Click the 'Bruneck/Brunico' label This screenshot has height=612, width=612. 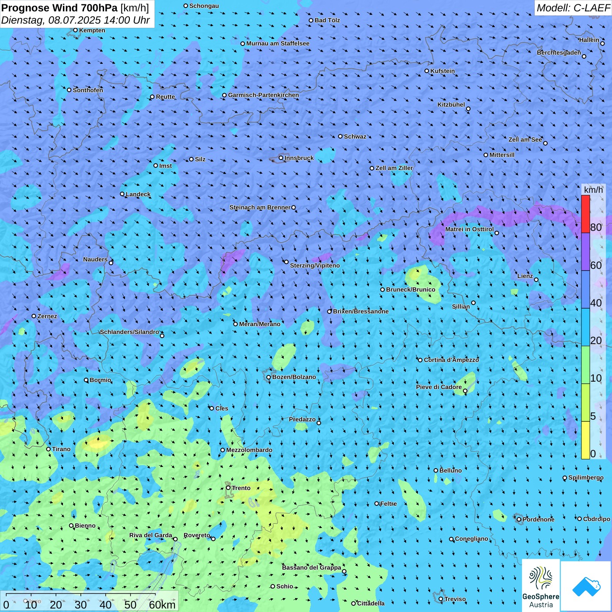[x=410, y=289]
